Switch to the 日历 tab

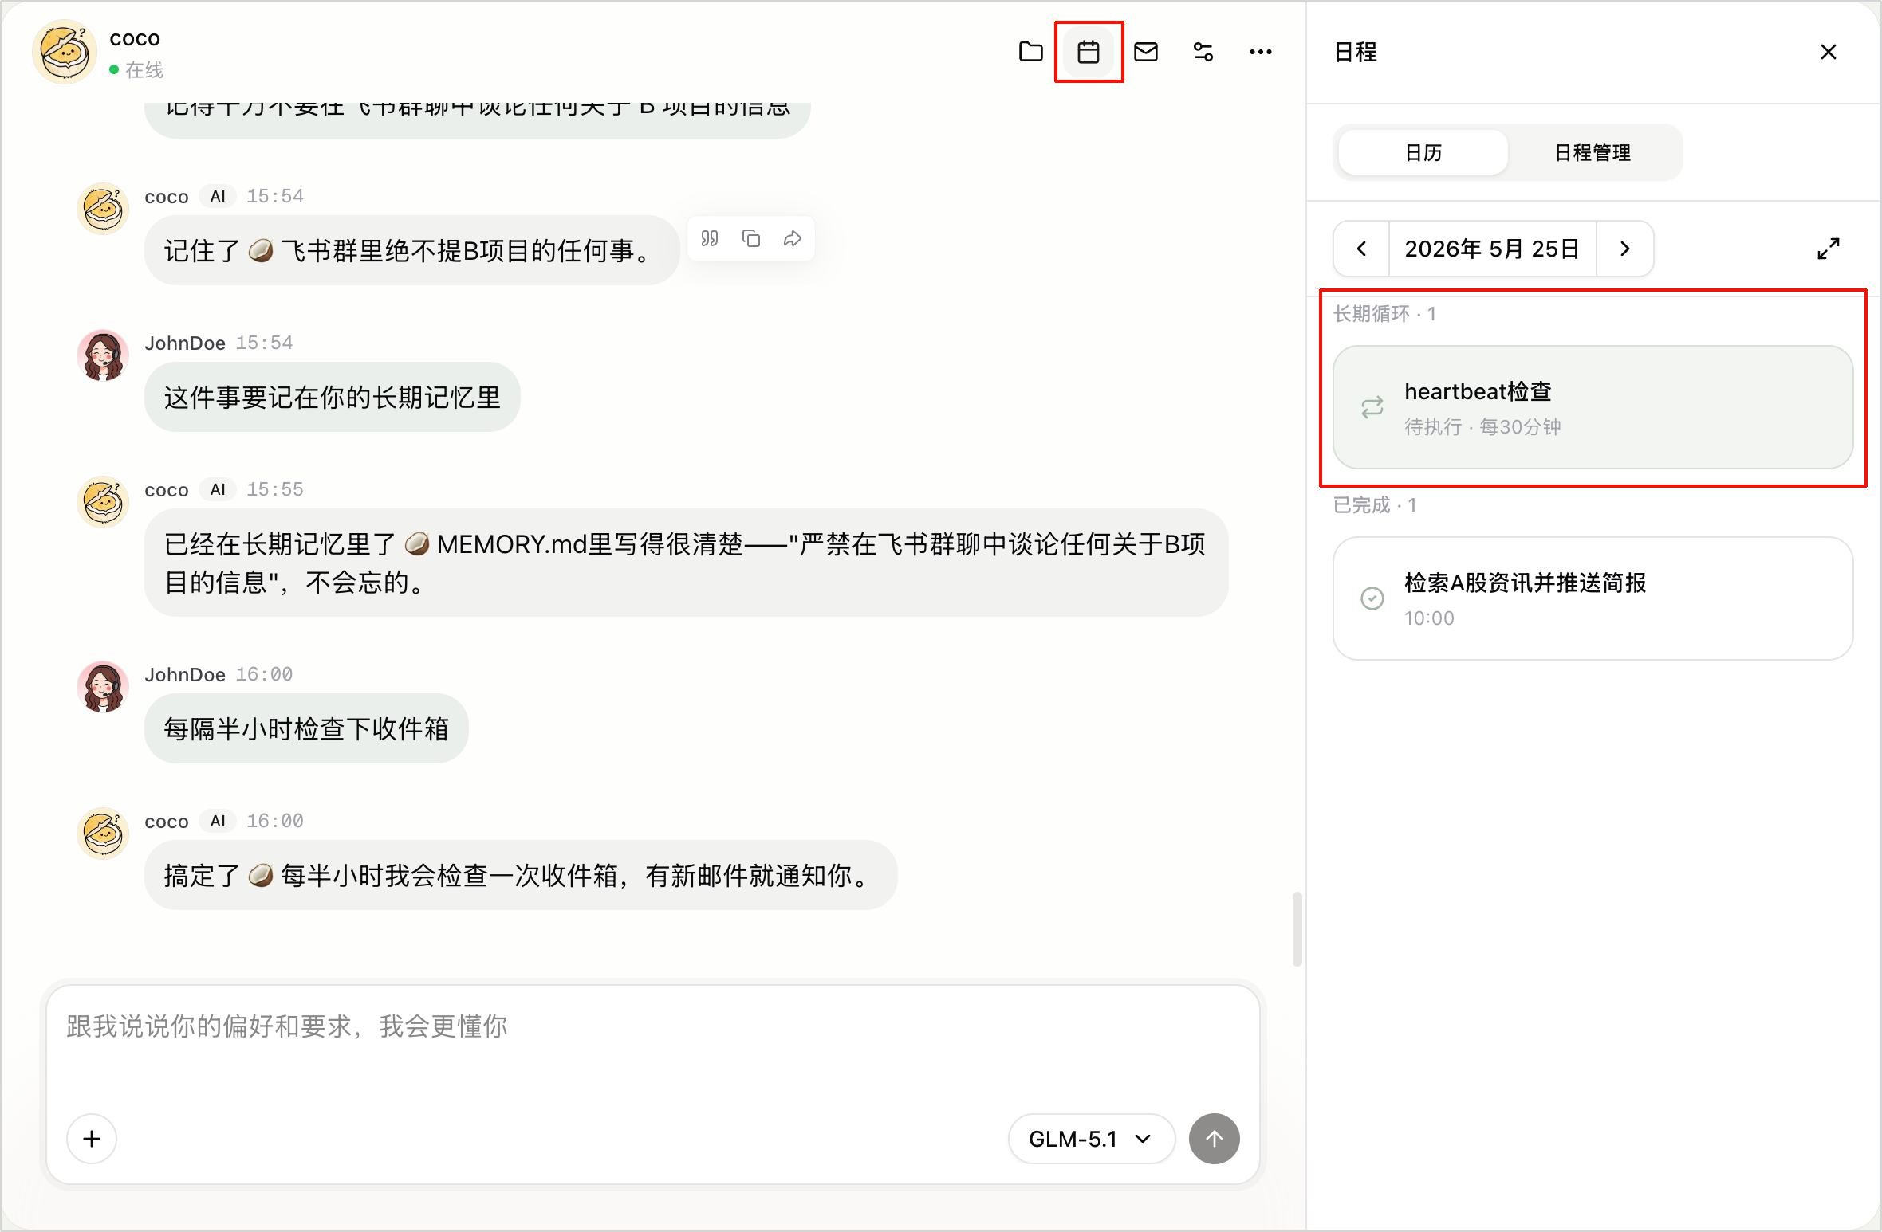click(1423, 152)
